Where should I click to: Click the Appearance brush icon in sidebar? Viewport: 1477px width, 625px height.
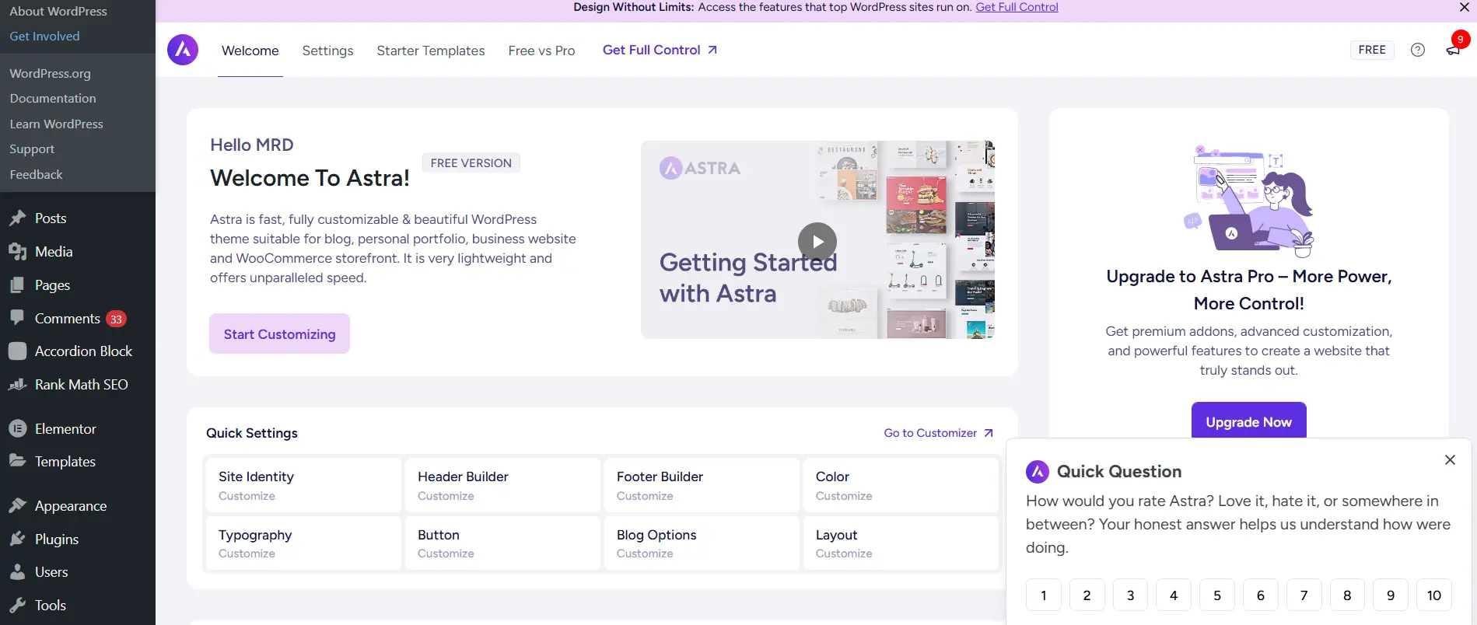pyautogui.click(x=17, y=506)
